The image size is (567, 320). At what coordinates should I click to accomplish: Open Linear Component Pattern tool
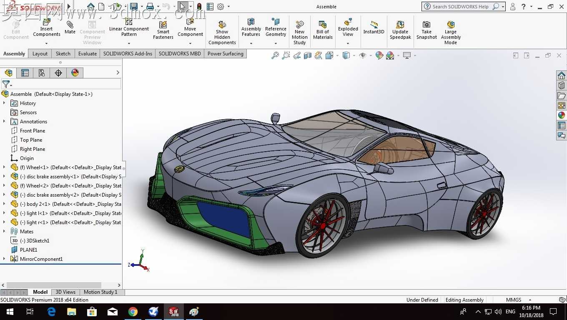click(x=129, y=27)
